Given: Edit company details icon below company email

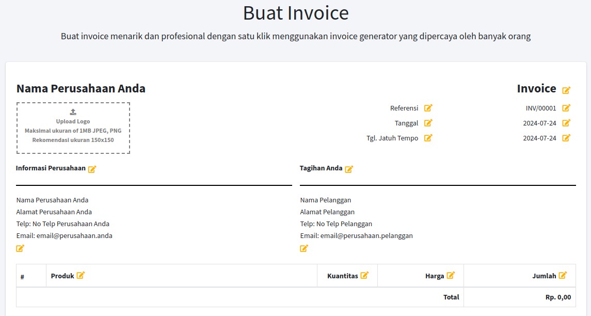Looking at the screenshot, I should click(20, 248).
